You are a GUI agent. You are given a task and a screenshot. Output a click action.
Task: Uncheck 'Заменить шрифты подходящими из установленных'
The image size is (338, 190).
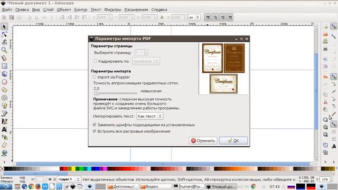[x=95, y=125]
